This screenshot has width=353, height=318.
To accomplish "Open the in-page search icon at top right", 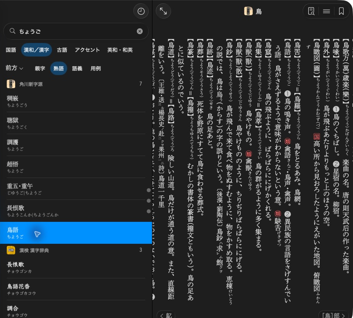I will tap(311, 11).
